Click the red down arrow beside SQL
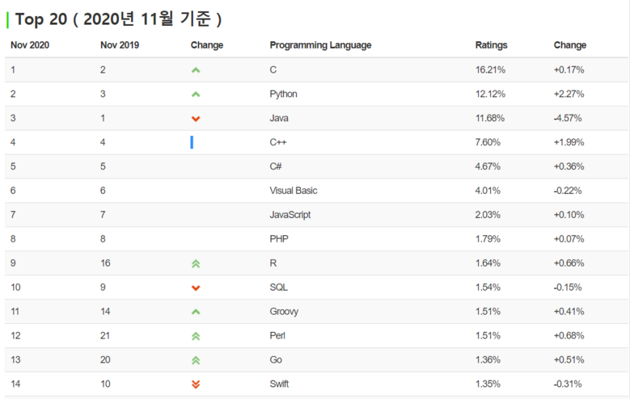This screenshot has height=399, width=630. (196, 288)
